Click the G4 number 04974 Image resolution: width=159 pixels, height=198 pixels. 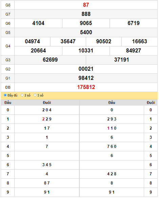click(33, 42)
